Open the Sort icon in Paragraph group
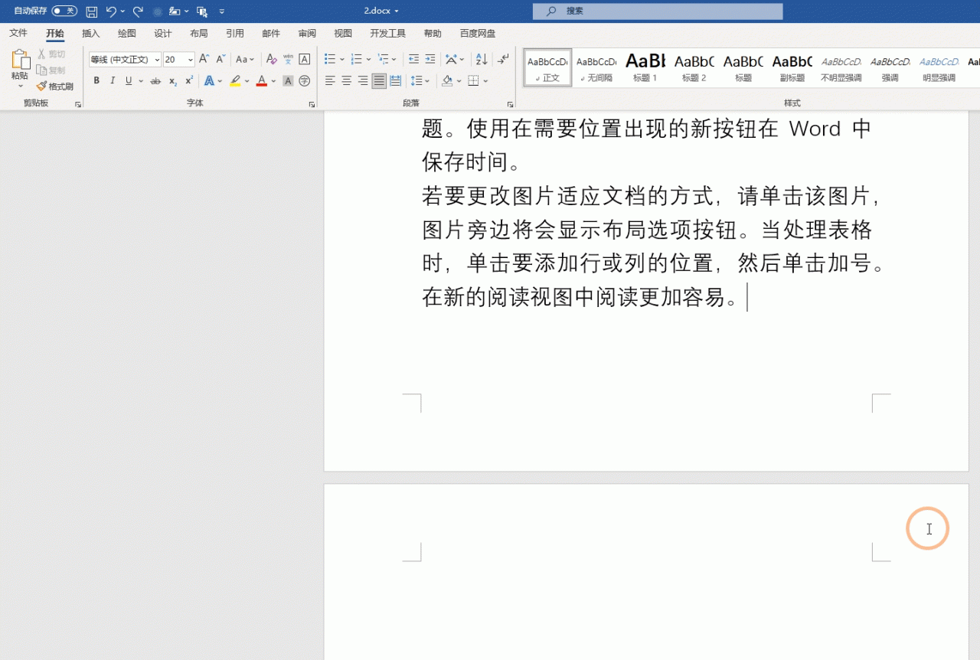This screenshot has height=660, width=980. (x=481, y=59)
